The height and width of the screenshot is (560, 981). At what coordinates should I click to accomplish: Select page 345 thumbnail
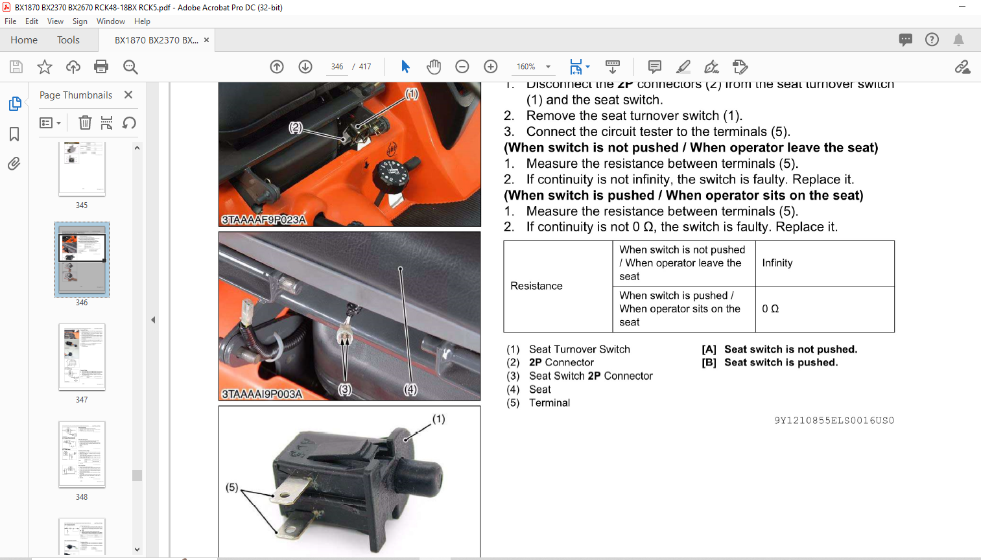(x=82, y=169)
